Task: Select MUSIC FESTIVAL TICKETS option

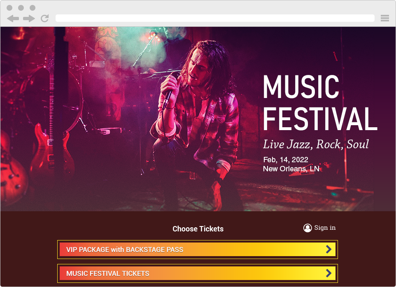Action: coord(198,273)
